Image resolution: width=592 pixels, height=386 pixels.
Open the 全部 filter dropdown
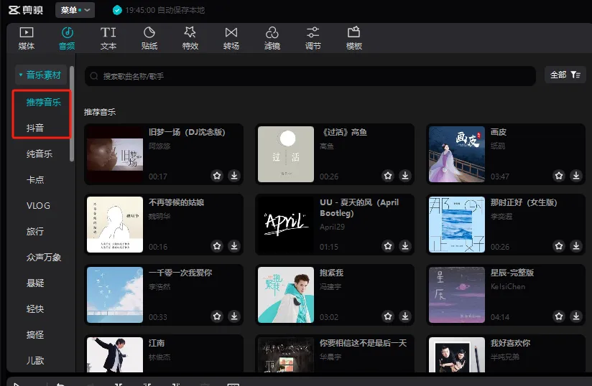[565, 75]
